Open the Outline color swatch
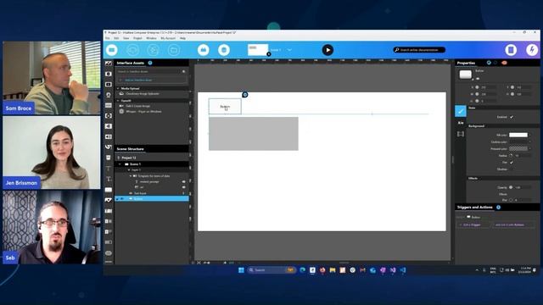This screenshot has width=543, height=305. click(x=518, y=141)
